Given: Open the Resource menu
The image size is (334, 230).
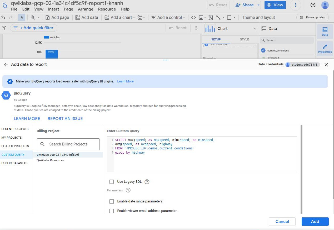Looking at the screenshot, I should pyautogui.click(x=107, y=9).
